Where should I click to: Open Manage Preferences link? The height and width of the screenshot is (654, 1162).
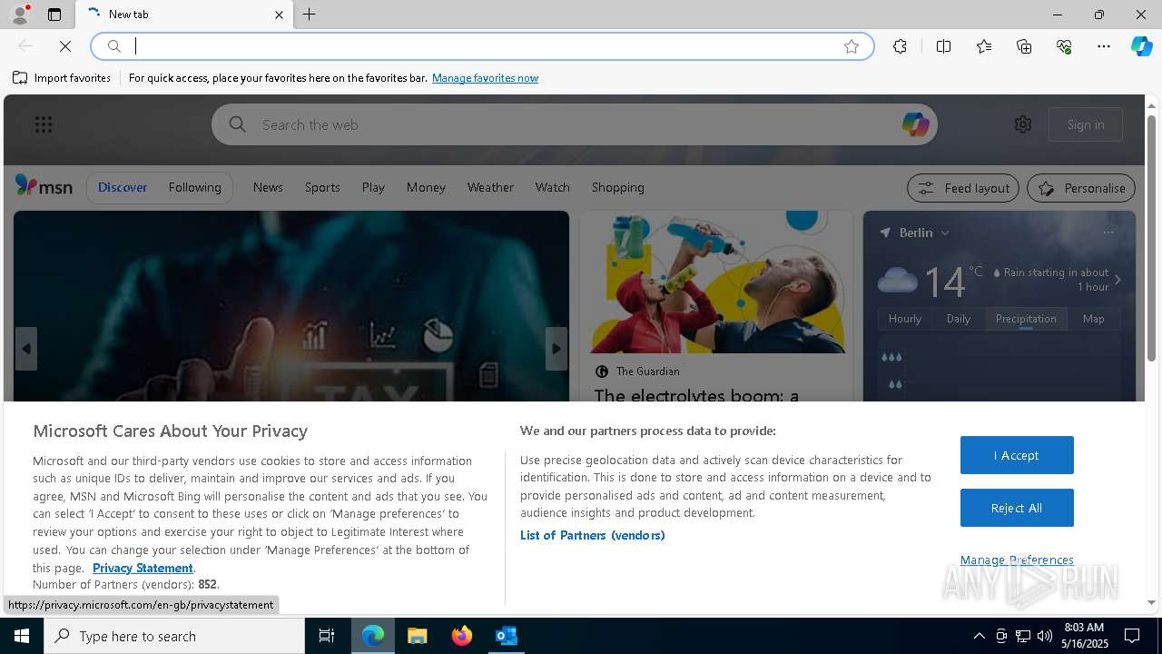pos(1017,560)
